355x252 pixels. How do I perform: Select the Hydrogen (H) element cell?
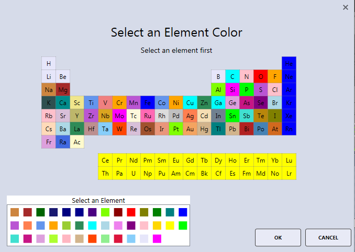(49, 64)
